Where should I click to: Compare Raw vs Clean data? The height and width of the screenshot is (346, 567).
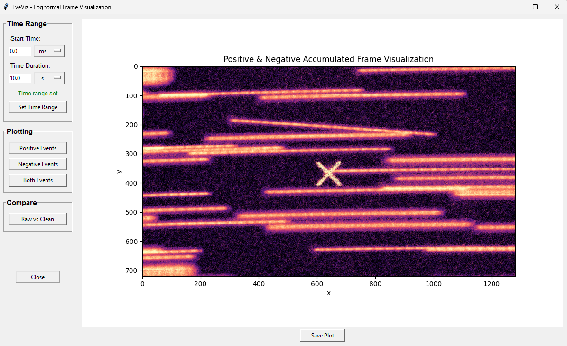(x=37, y=219)
